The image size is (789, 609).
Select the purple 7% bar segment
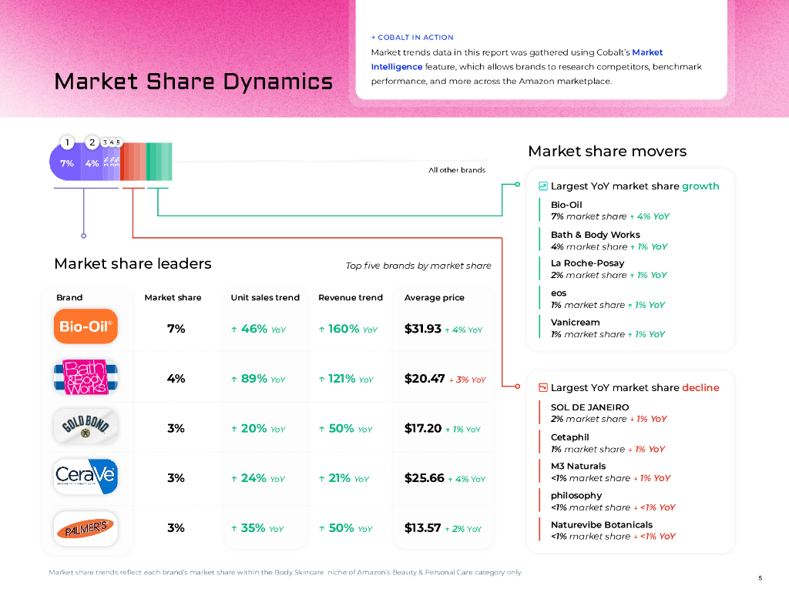coord(67,163)
